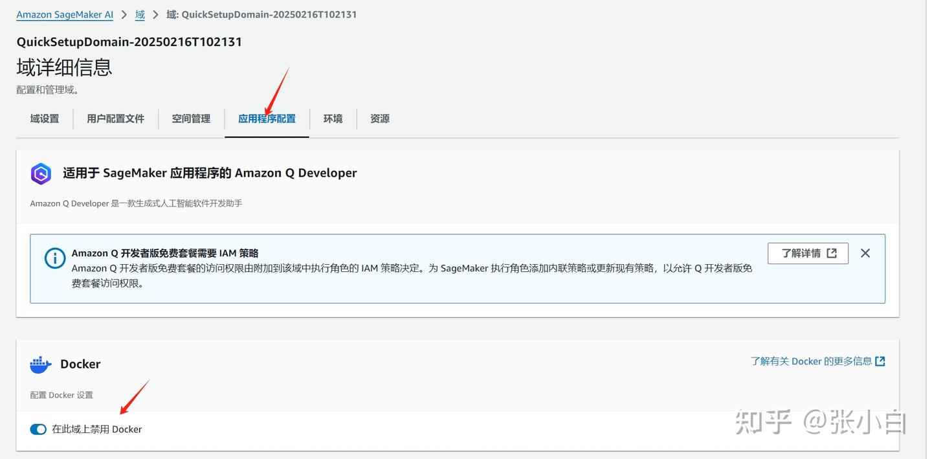Image resolution: width=932 pixels, height=459 pixels.
Task: Open 了解有关 Docker 的更多信息 link
Action: tap(818, 361)
